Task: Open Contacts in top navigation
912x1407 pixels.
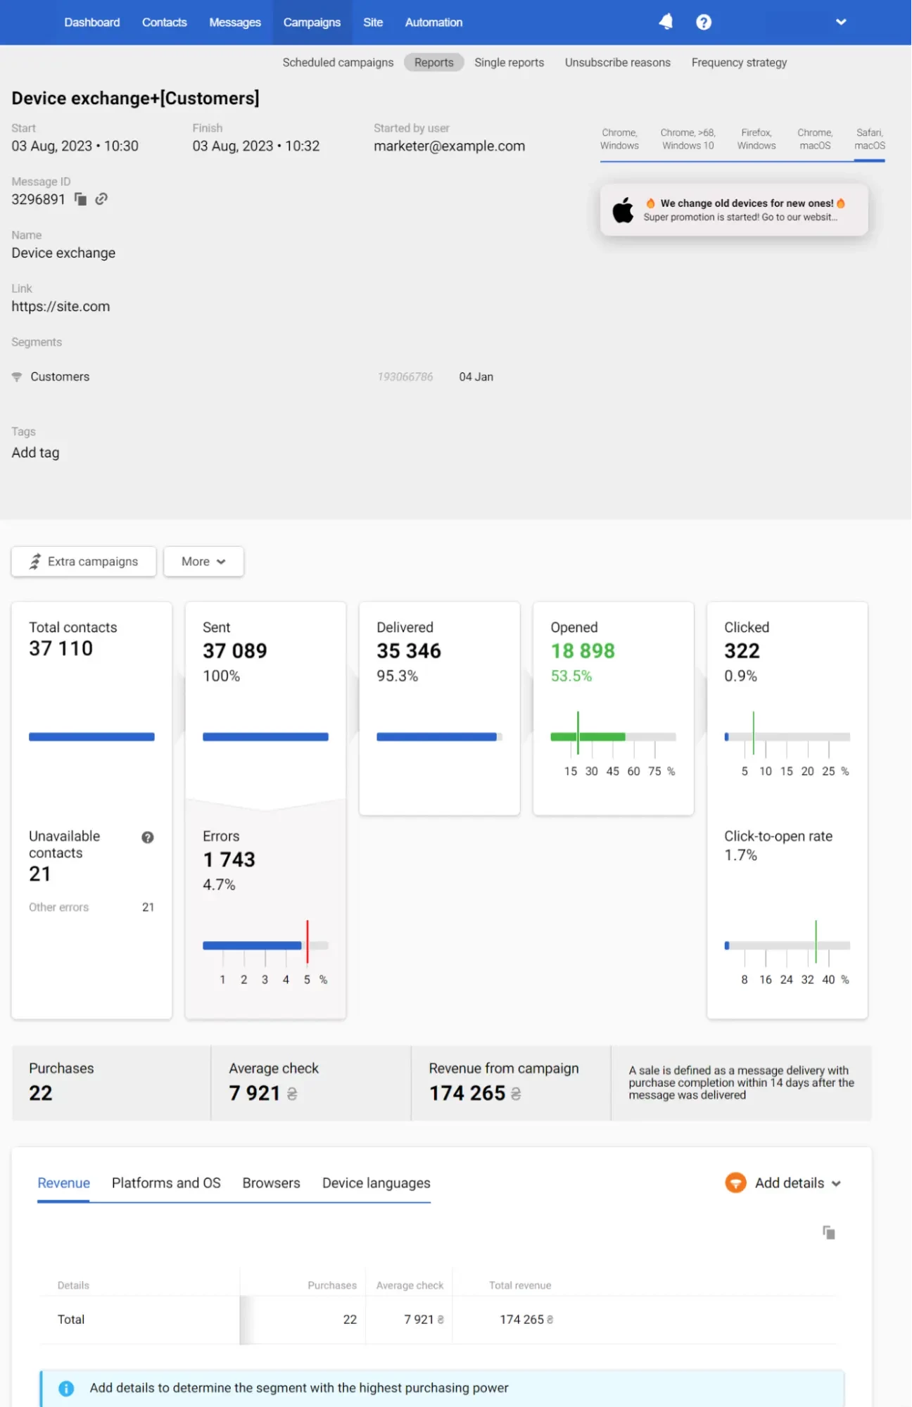Action: (x=165, y=23)
